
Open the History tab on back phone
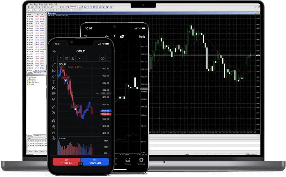pyautogui.click(x=128, y=161)
